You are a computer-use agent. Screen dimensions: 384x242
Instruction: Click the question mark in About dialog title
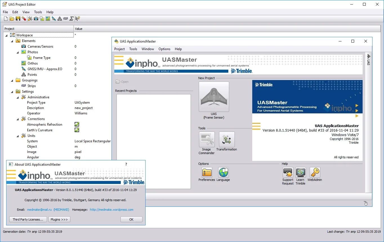tap(126, 164)
